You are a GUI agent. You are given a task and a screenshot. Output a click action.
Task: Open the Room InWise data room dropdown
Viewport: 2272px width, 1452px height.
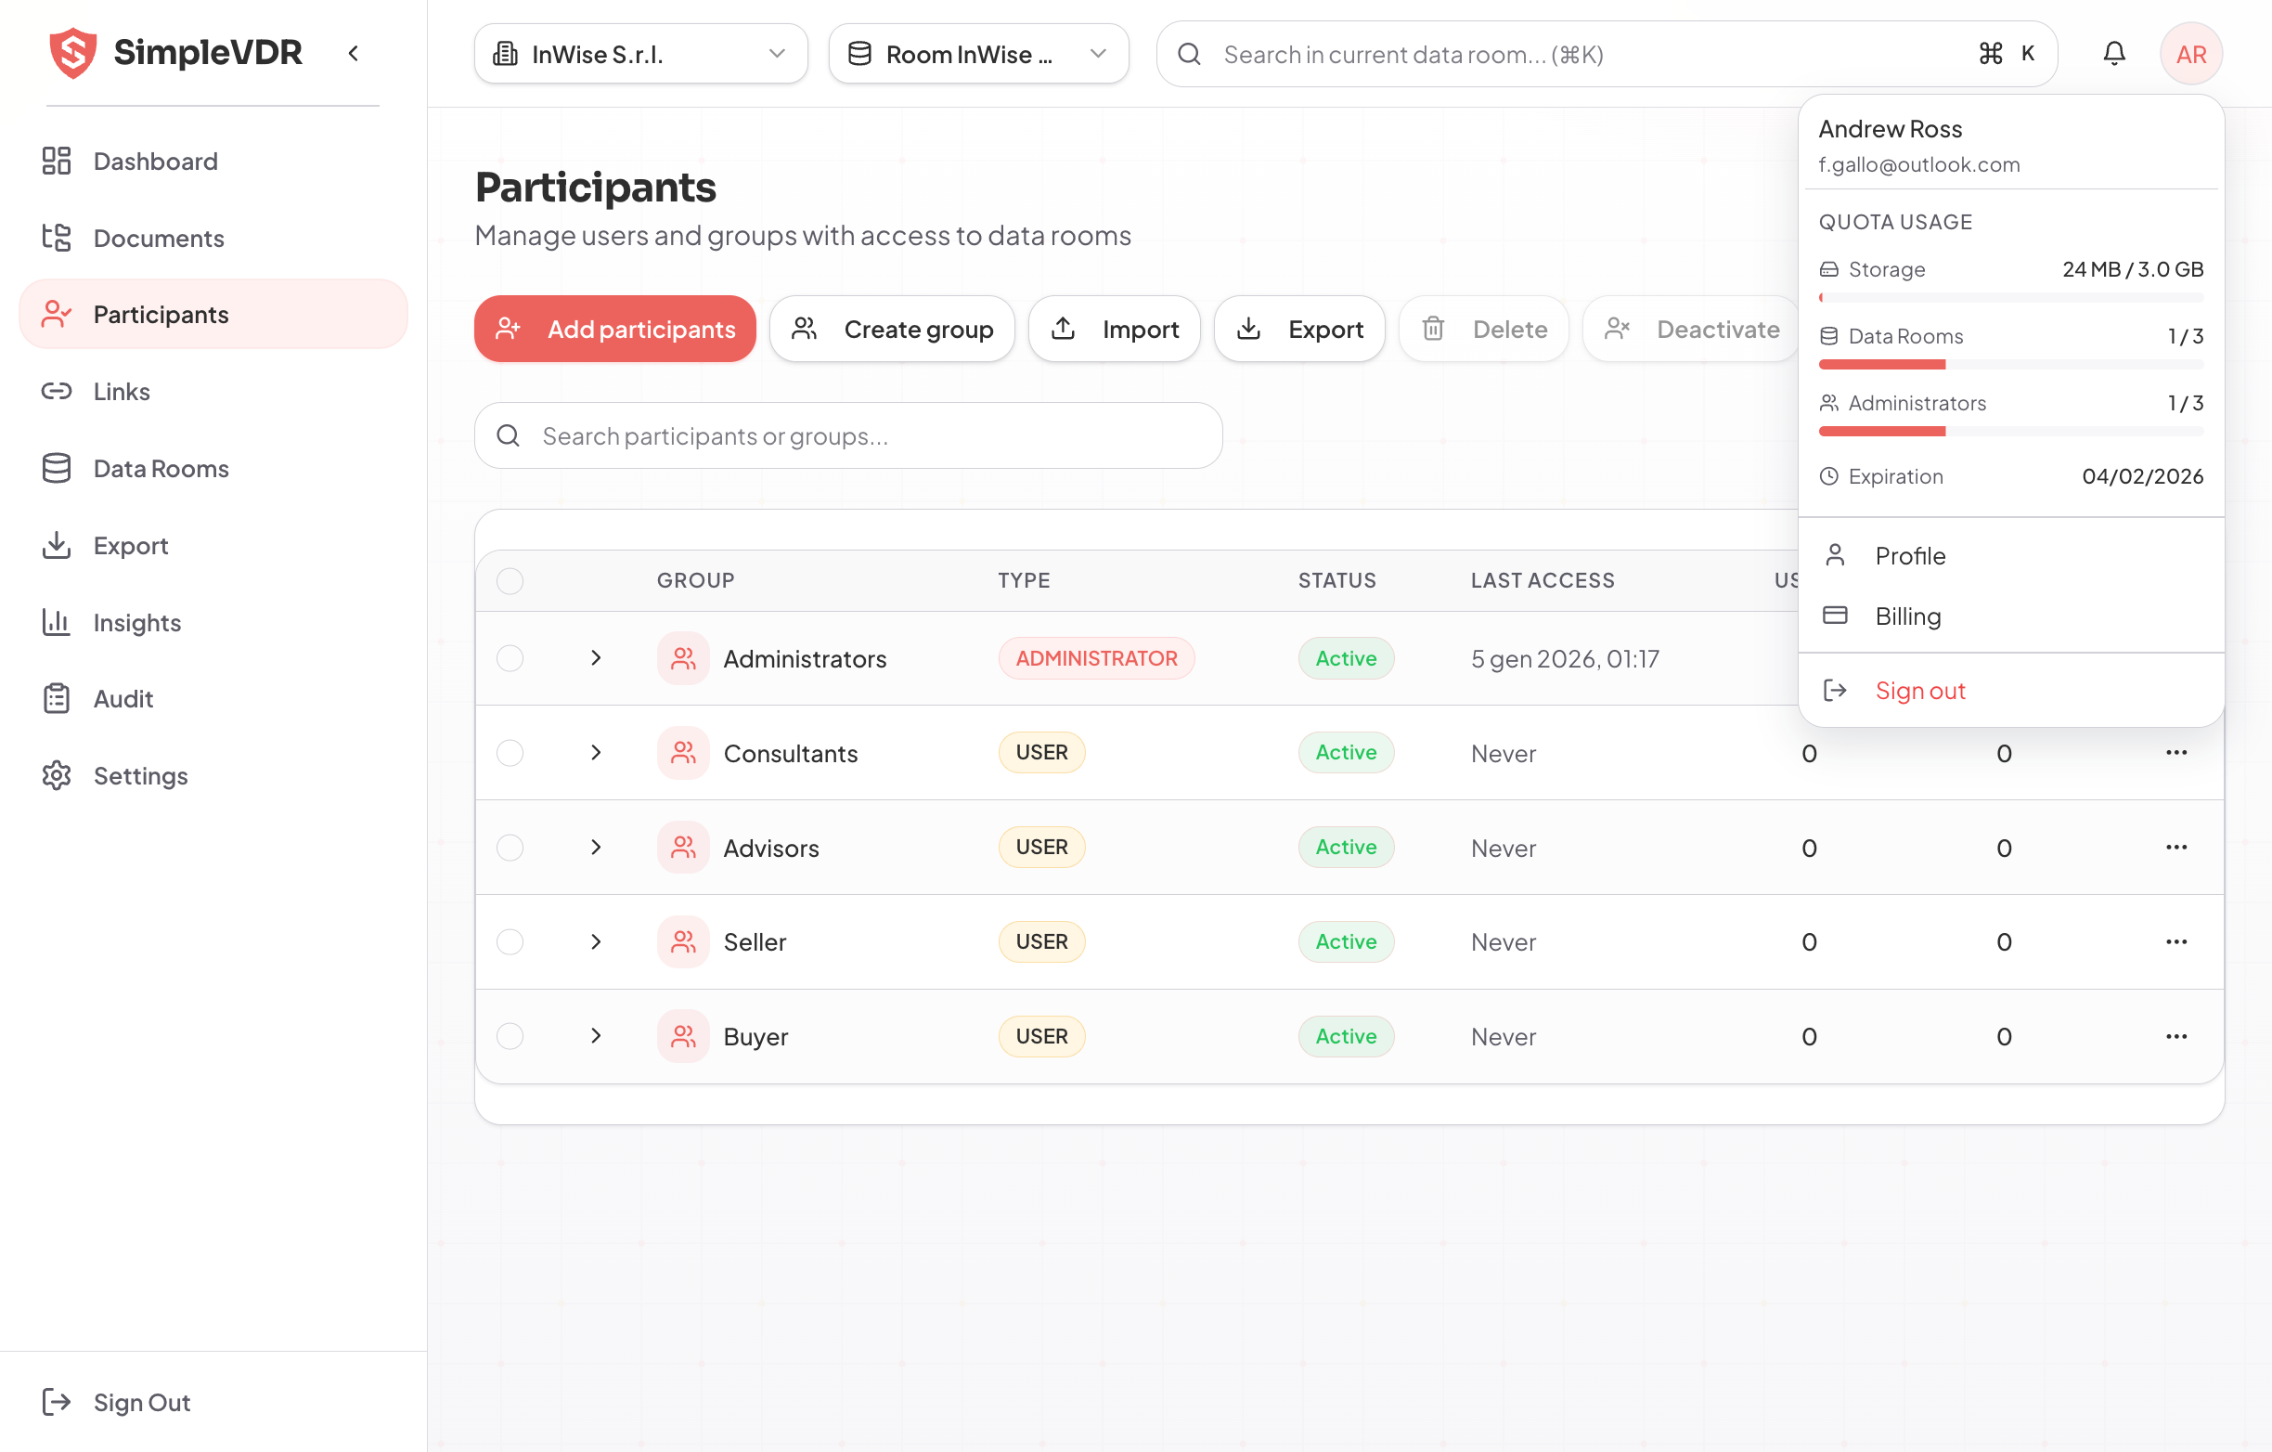click(977, 54)
